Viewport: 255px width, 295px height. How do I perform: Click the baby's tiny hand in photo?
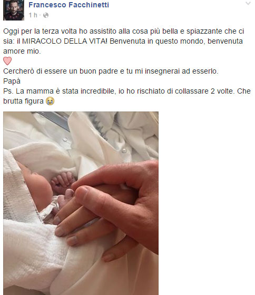(x=62, y=181)
